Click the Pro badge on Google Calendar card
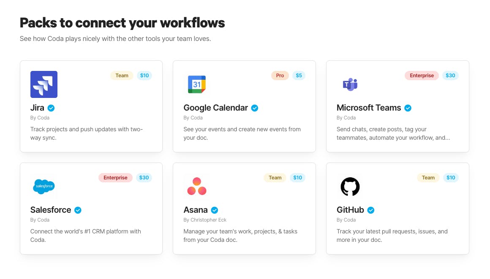Screen dimensions: 490x279 pyautogui.click(x=280, y=76)
